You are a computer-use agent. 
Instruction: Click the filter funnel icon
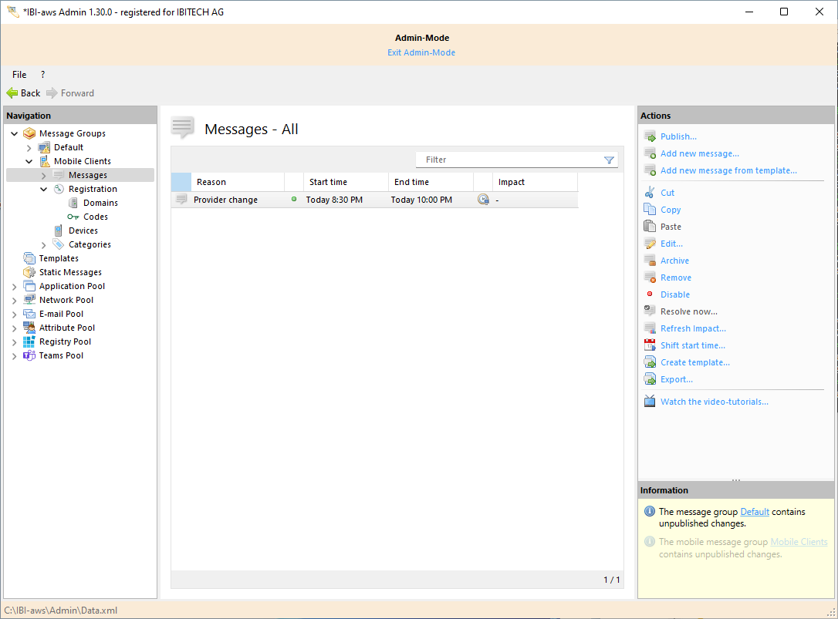tap(609, 160)
